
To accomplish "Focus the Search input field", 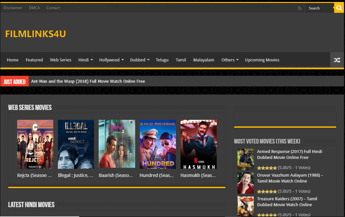I will pos(319,8).
